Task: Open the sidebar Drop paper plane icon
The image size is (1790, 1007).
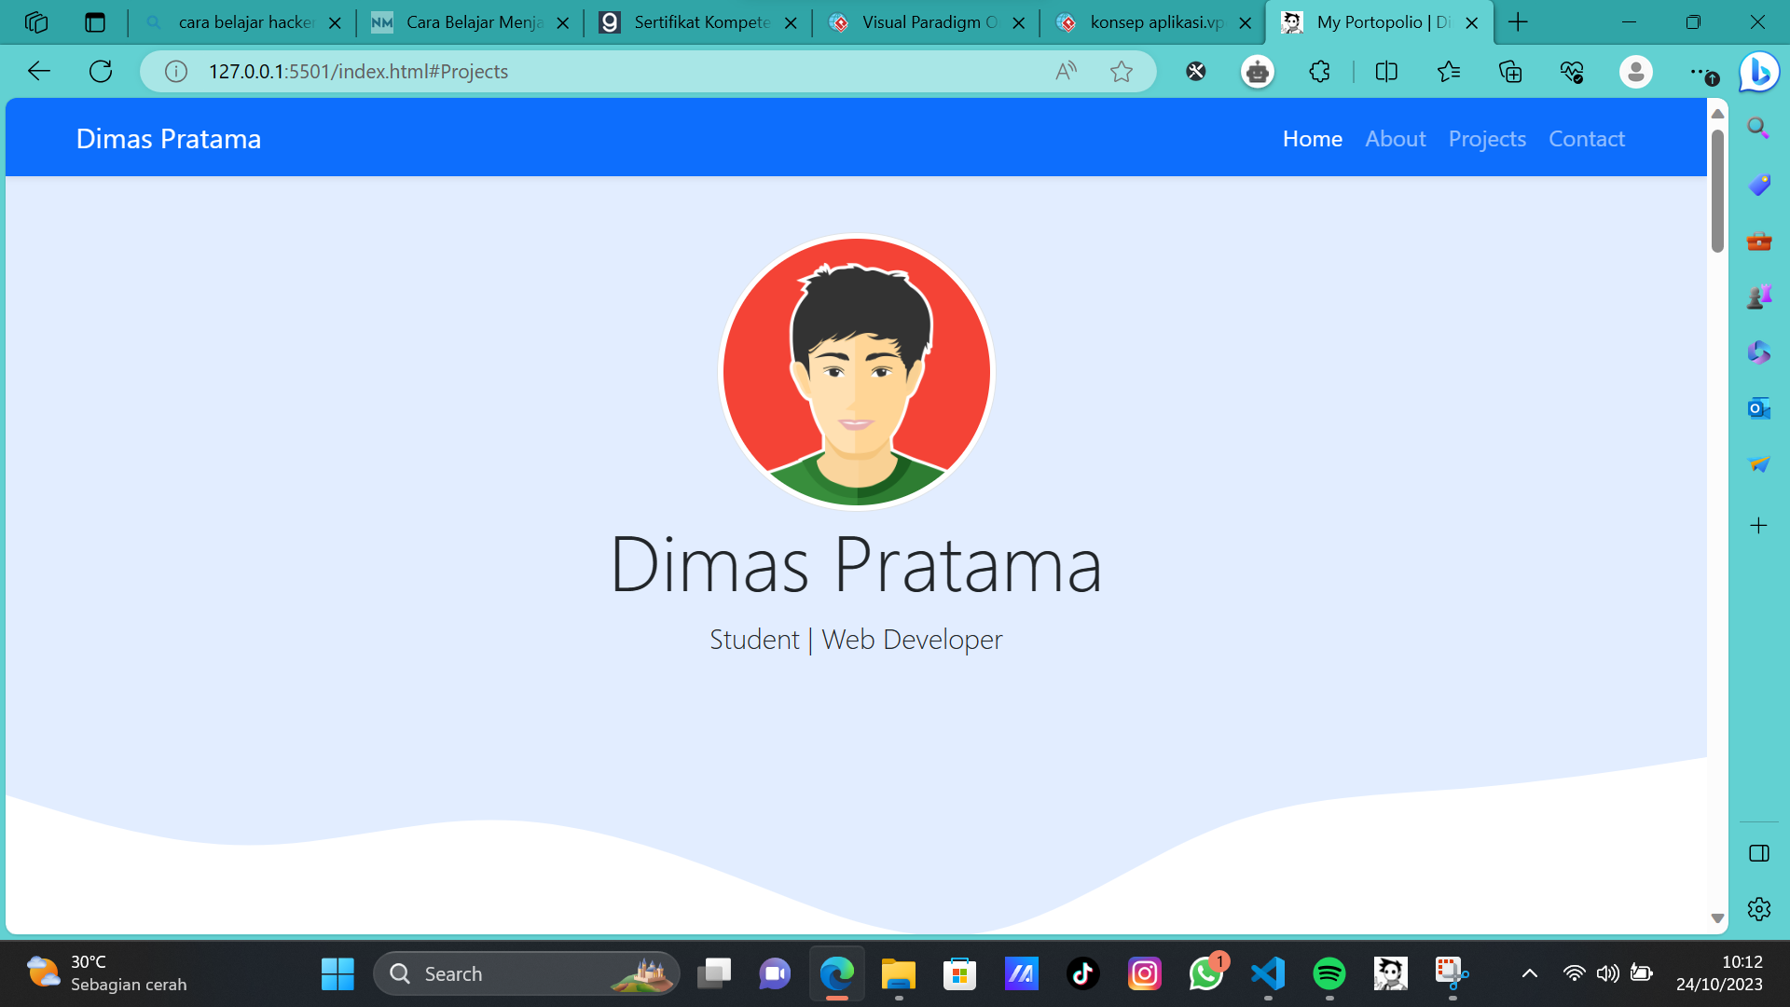Action: pos(1758,463)
